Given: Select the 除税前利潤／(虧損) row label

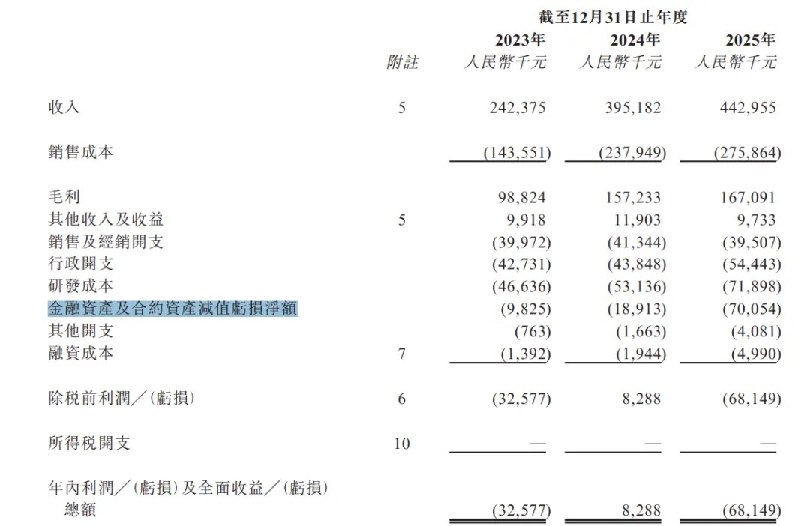Looking at the screenshot, I should [121, 398].
